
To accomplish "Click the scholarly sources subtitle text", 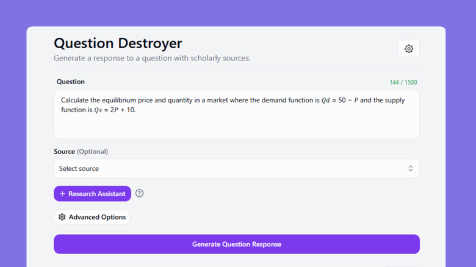I will click(152, 59).
